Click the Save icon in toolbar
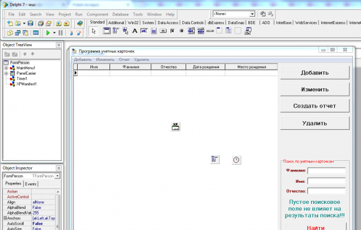361x230 pixels. click(x=30, y=24)
